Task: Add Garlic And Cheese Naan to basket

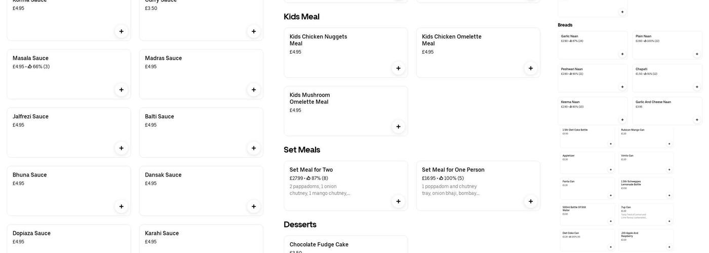Action: 697,120
